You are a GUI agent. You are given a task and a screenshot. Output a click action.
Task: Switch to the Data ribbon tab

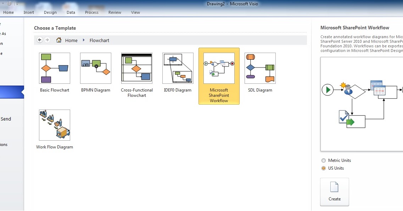point(71,12)
